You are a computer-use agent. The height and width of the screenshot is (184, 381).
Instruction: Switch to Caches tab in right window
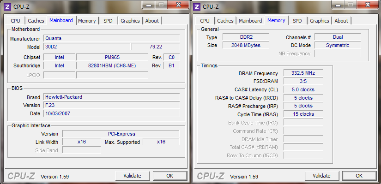tap(225, 21)
